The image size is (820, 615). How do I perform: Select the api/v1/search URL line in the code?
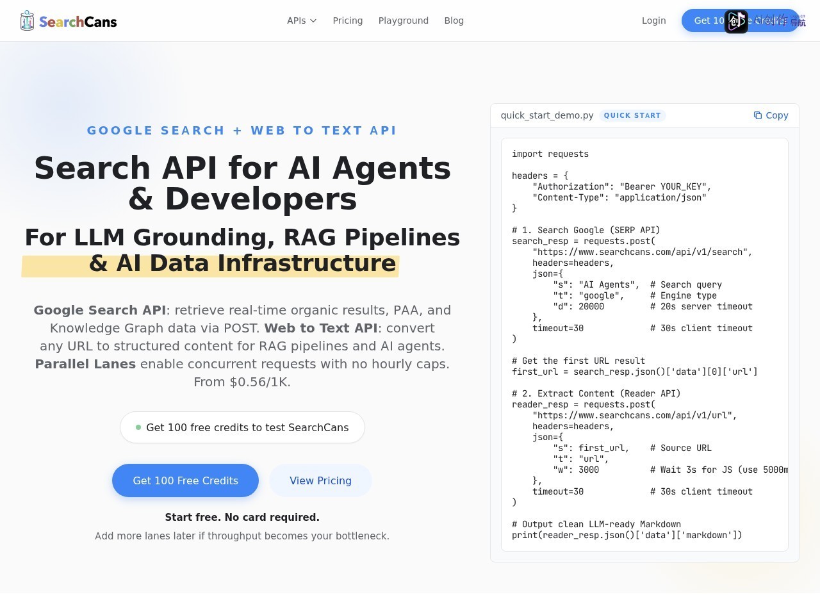pos(643,252)
